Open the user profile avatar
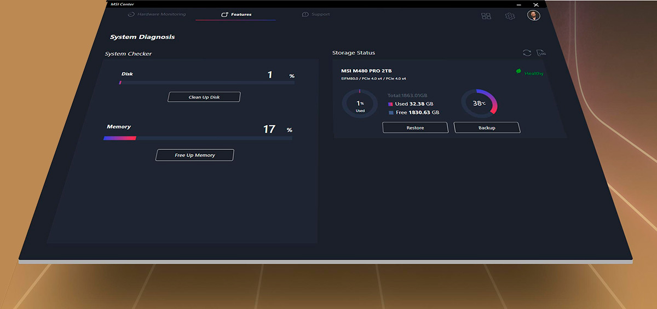 534,15
